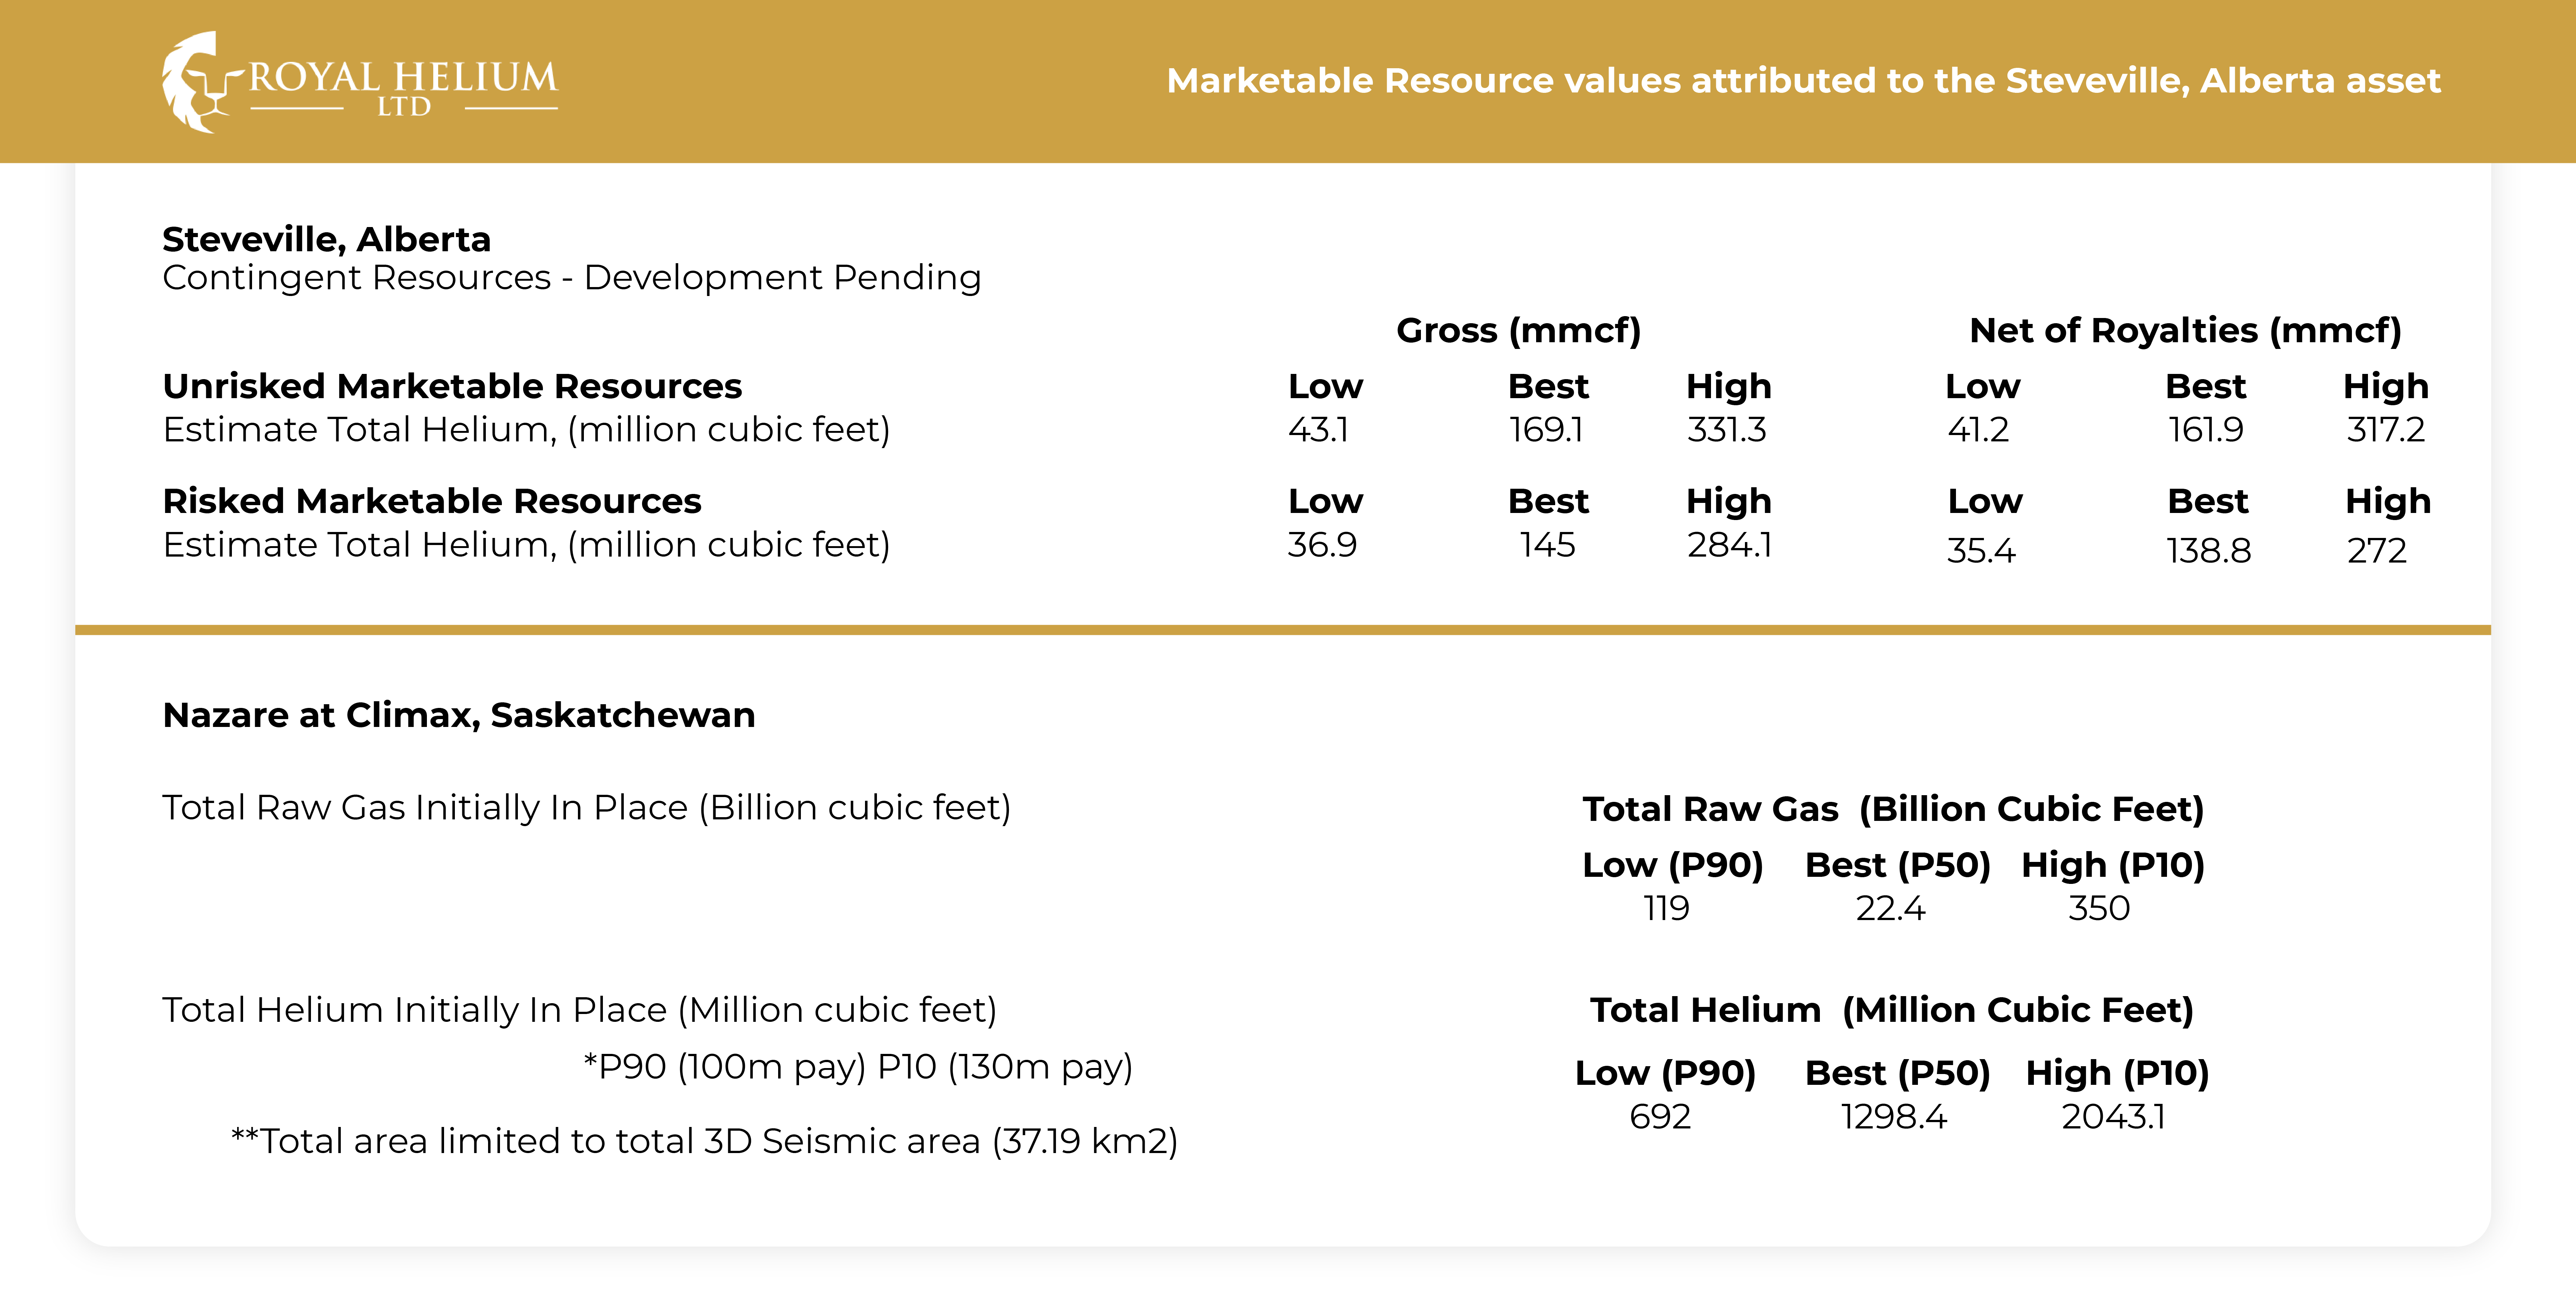The height and width of the screenshot is (1310, 2576).
Task: Click risked gross low value 36.9
Action: 1322,545
